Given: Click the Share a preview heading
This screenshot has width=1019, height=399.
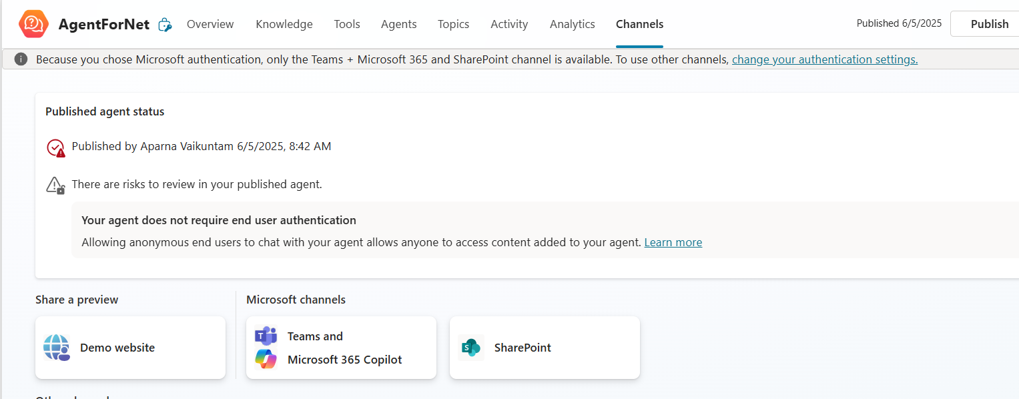Looking at the screenshot, I should coord(77,300).
